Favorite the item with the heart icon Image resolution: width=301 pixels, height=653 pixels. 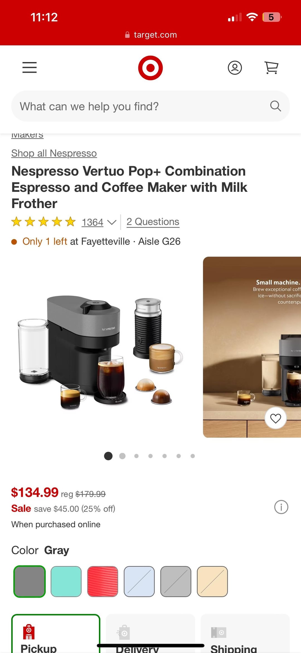tap(276, 418)
